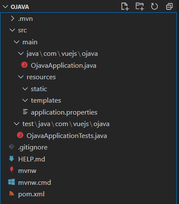Click the lines icon beside application.properties
This screenshot has width=179, height=204.
pyautogui.click(x=25, y=112)
